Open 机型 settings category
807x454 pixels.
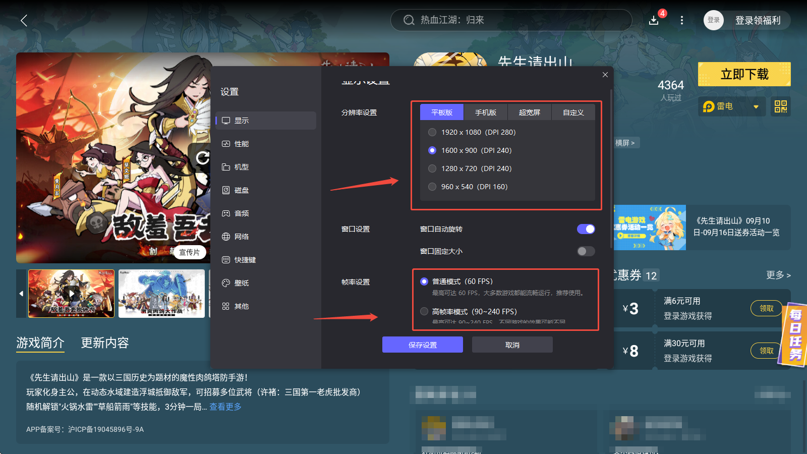click(x=266, y=167)
